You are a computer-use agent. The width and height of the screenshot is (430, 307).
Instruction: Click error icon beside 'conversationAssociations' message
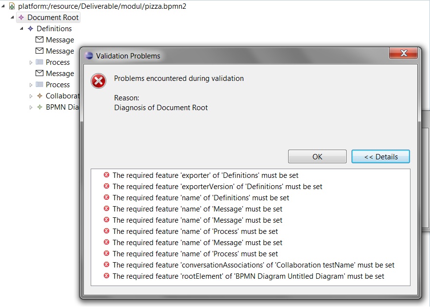pos(106,265)
